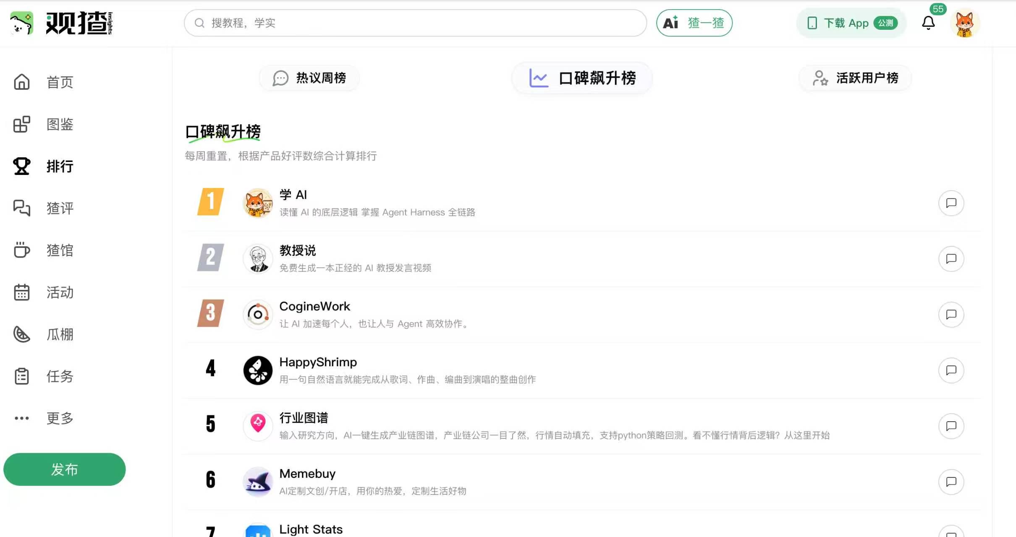Image resolution: width=1016 pixels, height=537 pixels.
Task: Open the CogineWork product title
Action: tap(314, 306)
